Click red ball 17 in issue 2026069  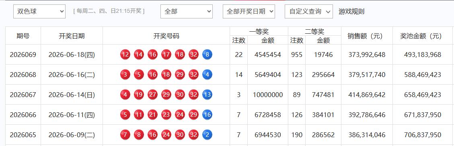(x=166, y=55)
